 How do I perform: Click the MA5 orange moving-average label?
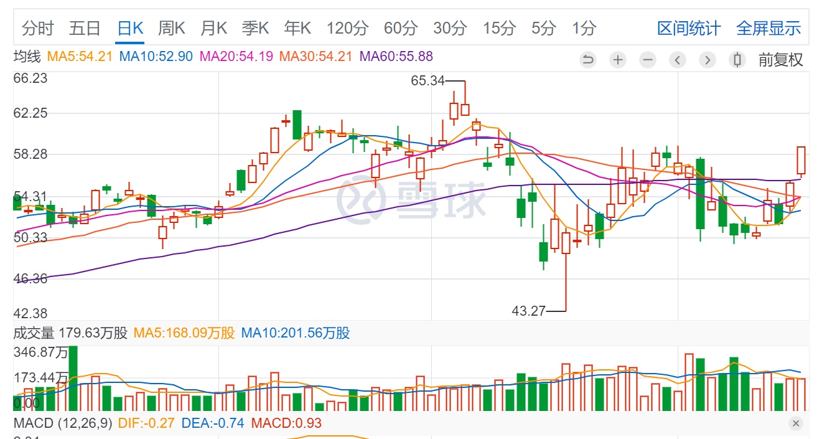(80, 57)
